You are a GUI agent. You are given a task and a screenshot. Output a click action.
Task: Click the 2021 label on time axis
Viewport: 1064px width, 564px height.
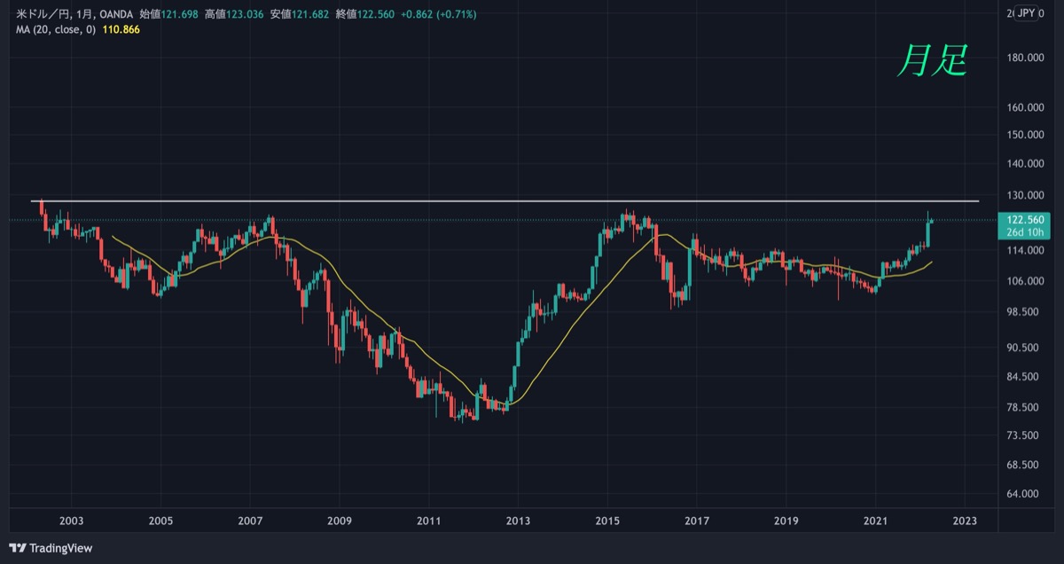click(876, 521)
